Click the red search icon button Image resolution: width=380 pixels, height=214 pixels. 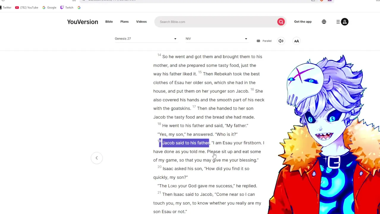(x=281, y=22)
